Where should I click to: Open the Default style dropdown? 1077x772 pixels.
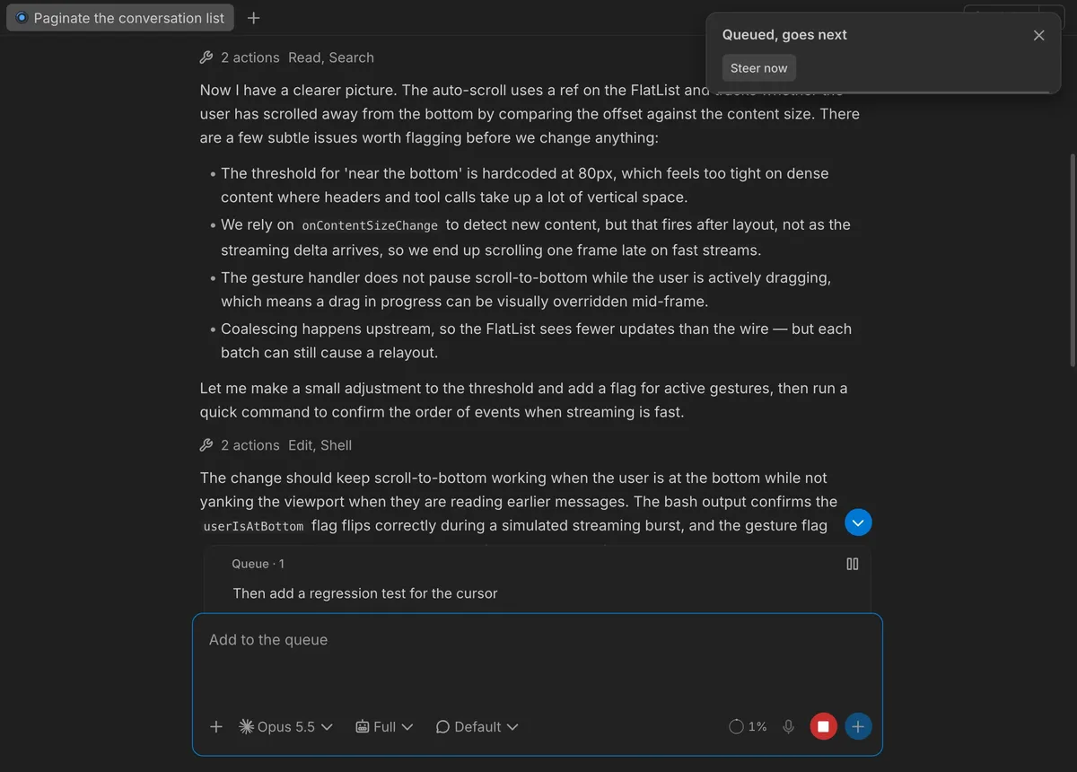coord(477,727)
